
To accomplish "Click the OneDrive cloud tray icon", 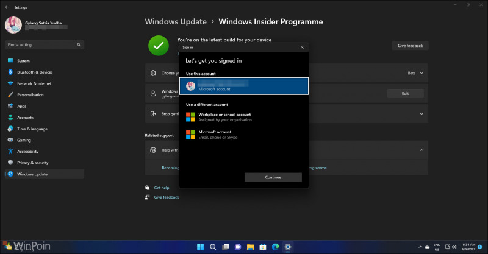I will pos(428,247).
